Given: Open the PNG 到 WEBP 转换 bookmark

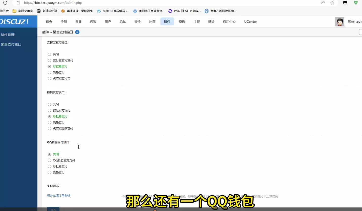Looking at the screenshot, I should [x=185, y=11].
